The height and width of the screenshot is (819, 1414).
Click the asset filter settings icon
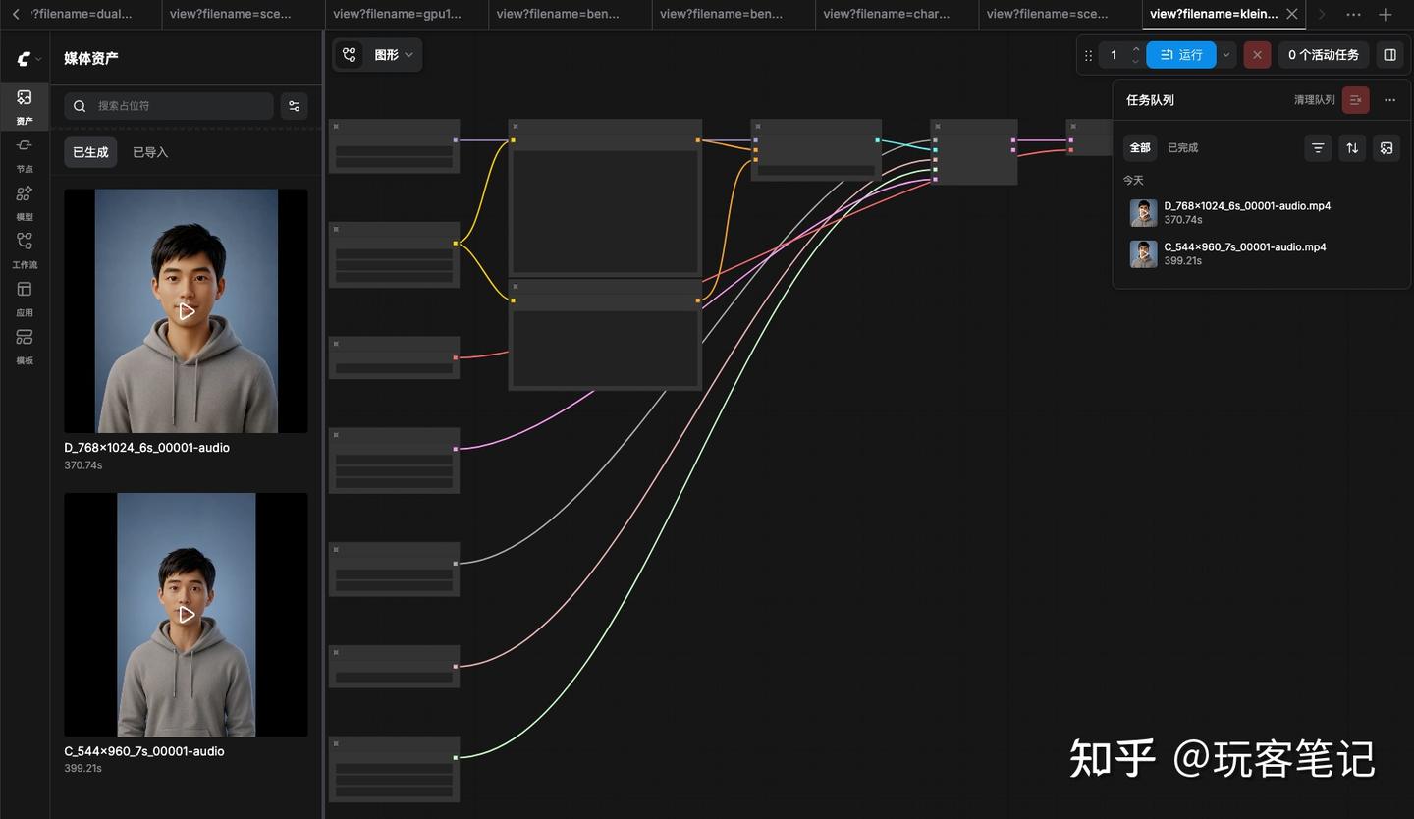pos(294,106)
